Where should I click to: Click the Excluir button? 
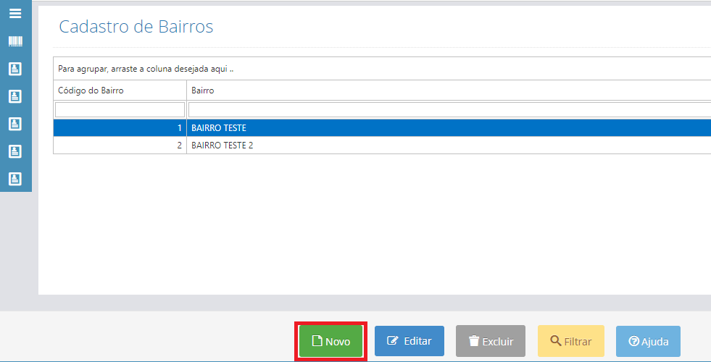point(490,341)
